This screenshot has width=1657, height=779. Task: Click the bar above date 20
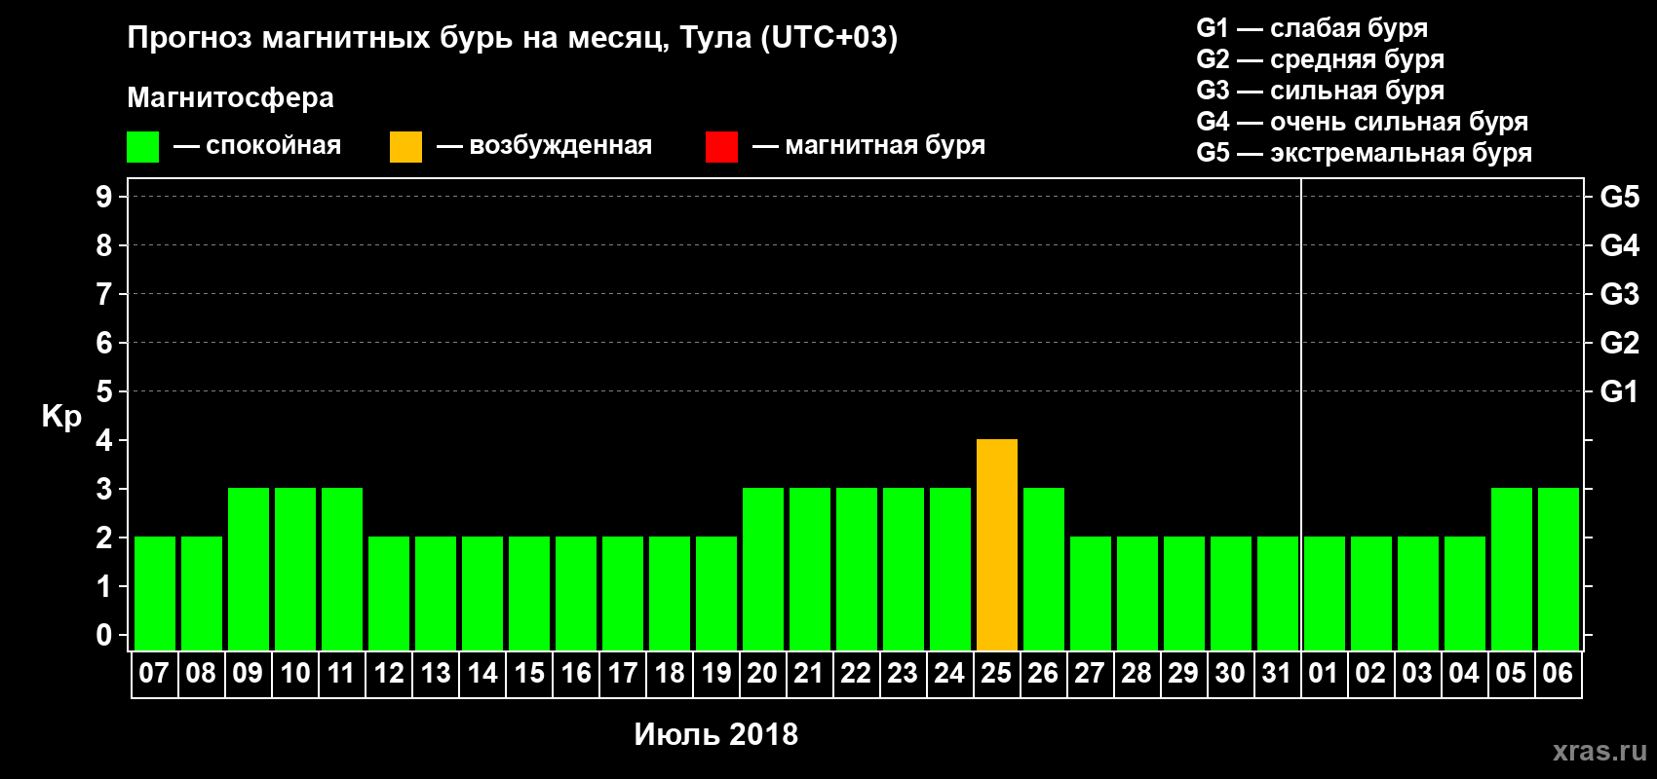tap(763, 569)
